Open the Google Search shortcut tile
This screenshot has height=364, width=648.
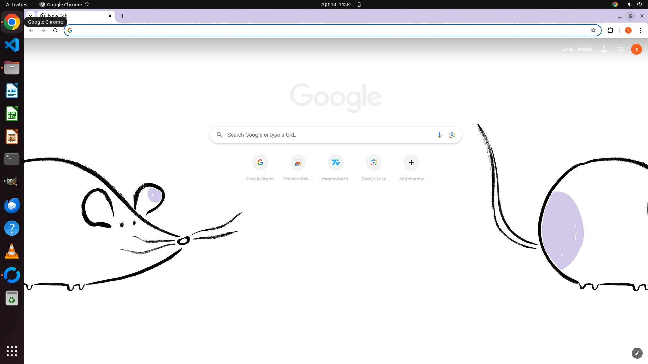(260, 163)
